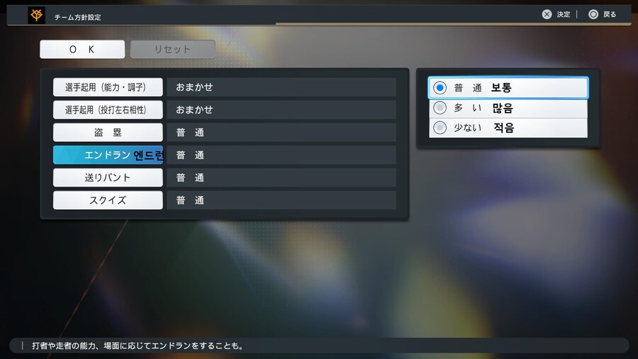
Task: Choose 選手起用（投打左右相性） setting
Action: [108, 110]
